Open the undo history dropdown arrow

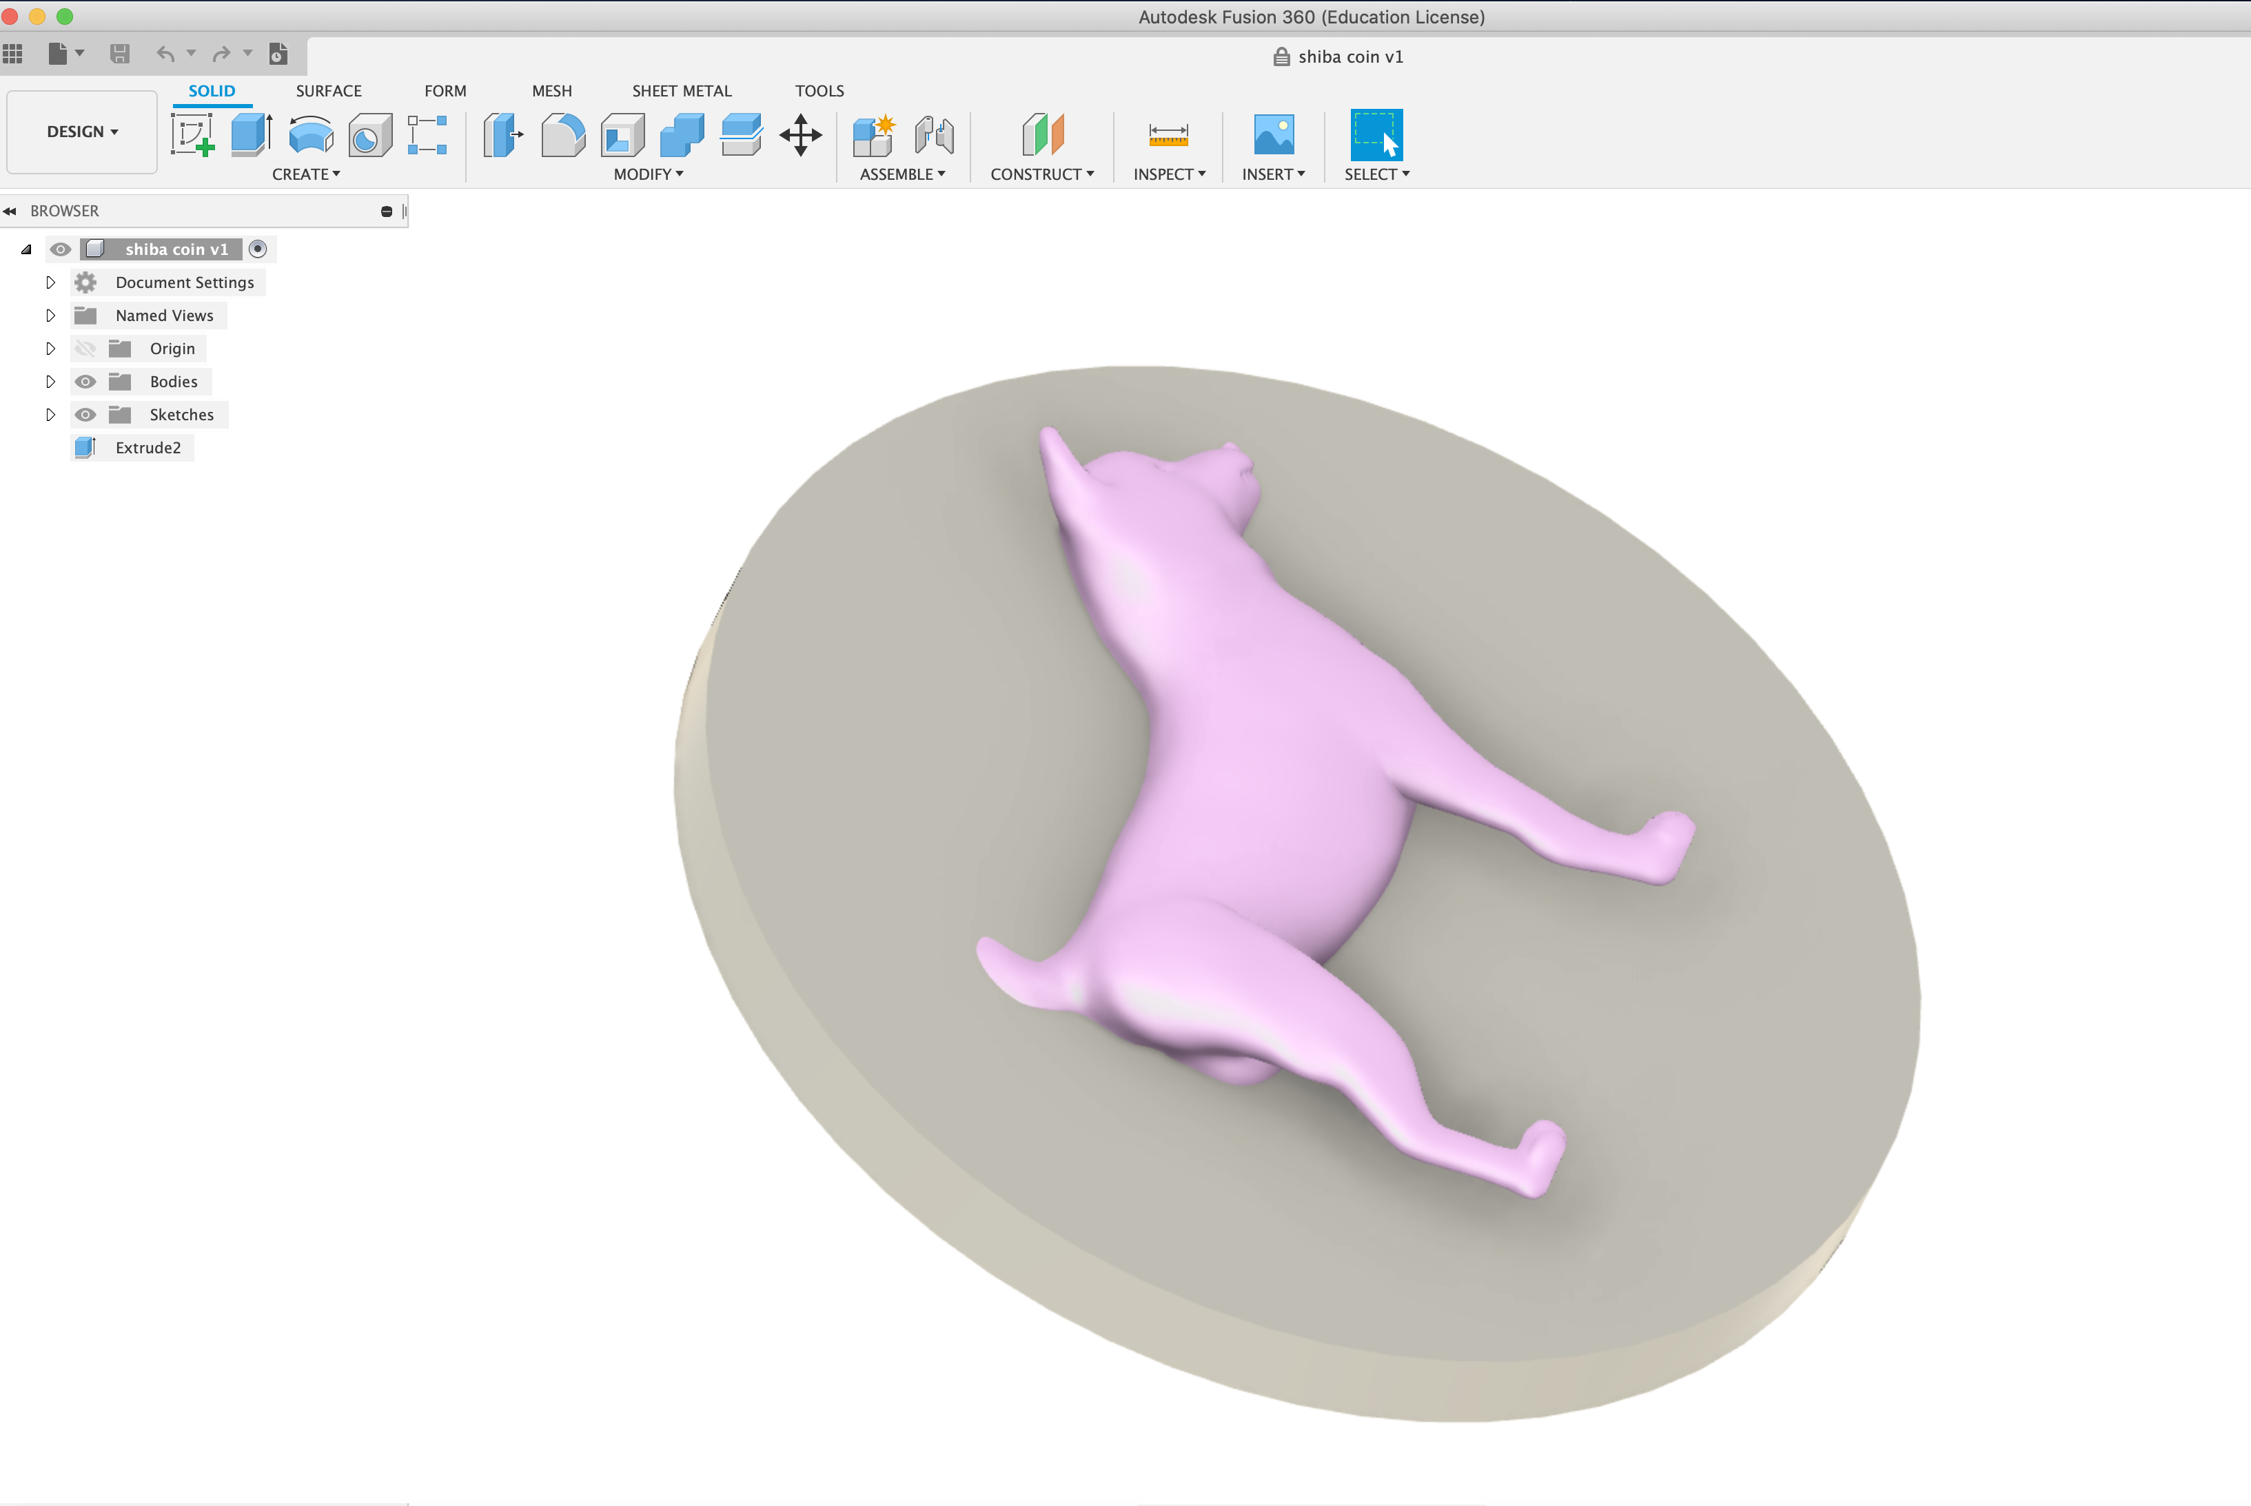coord(191,54)
